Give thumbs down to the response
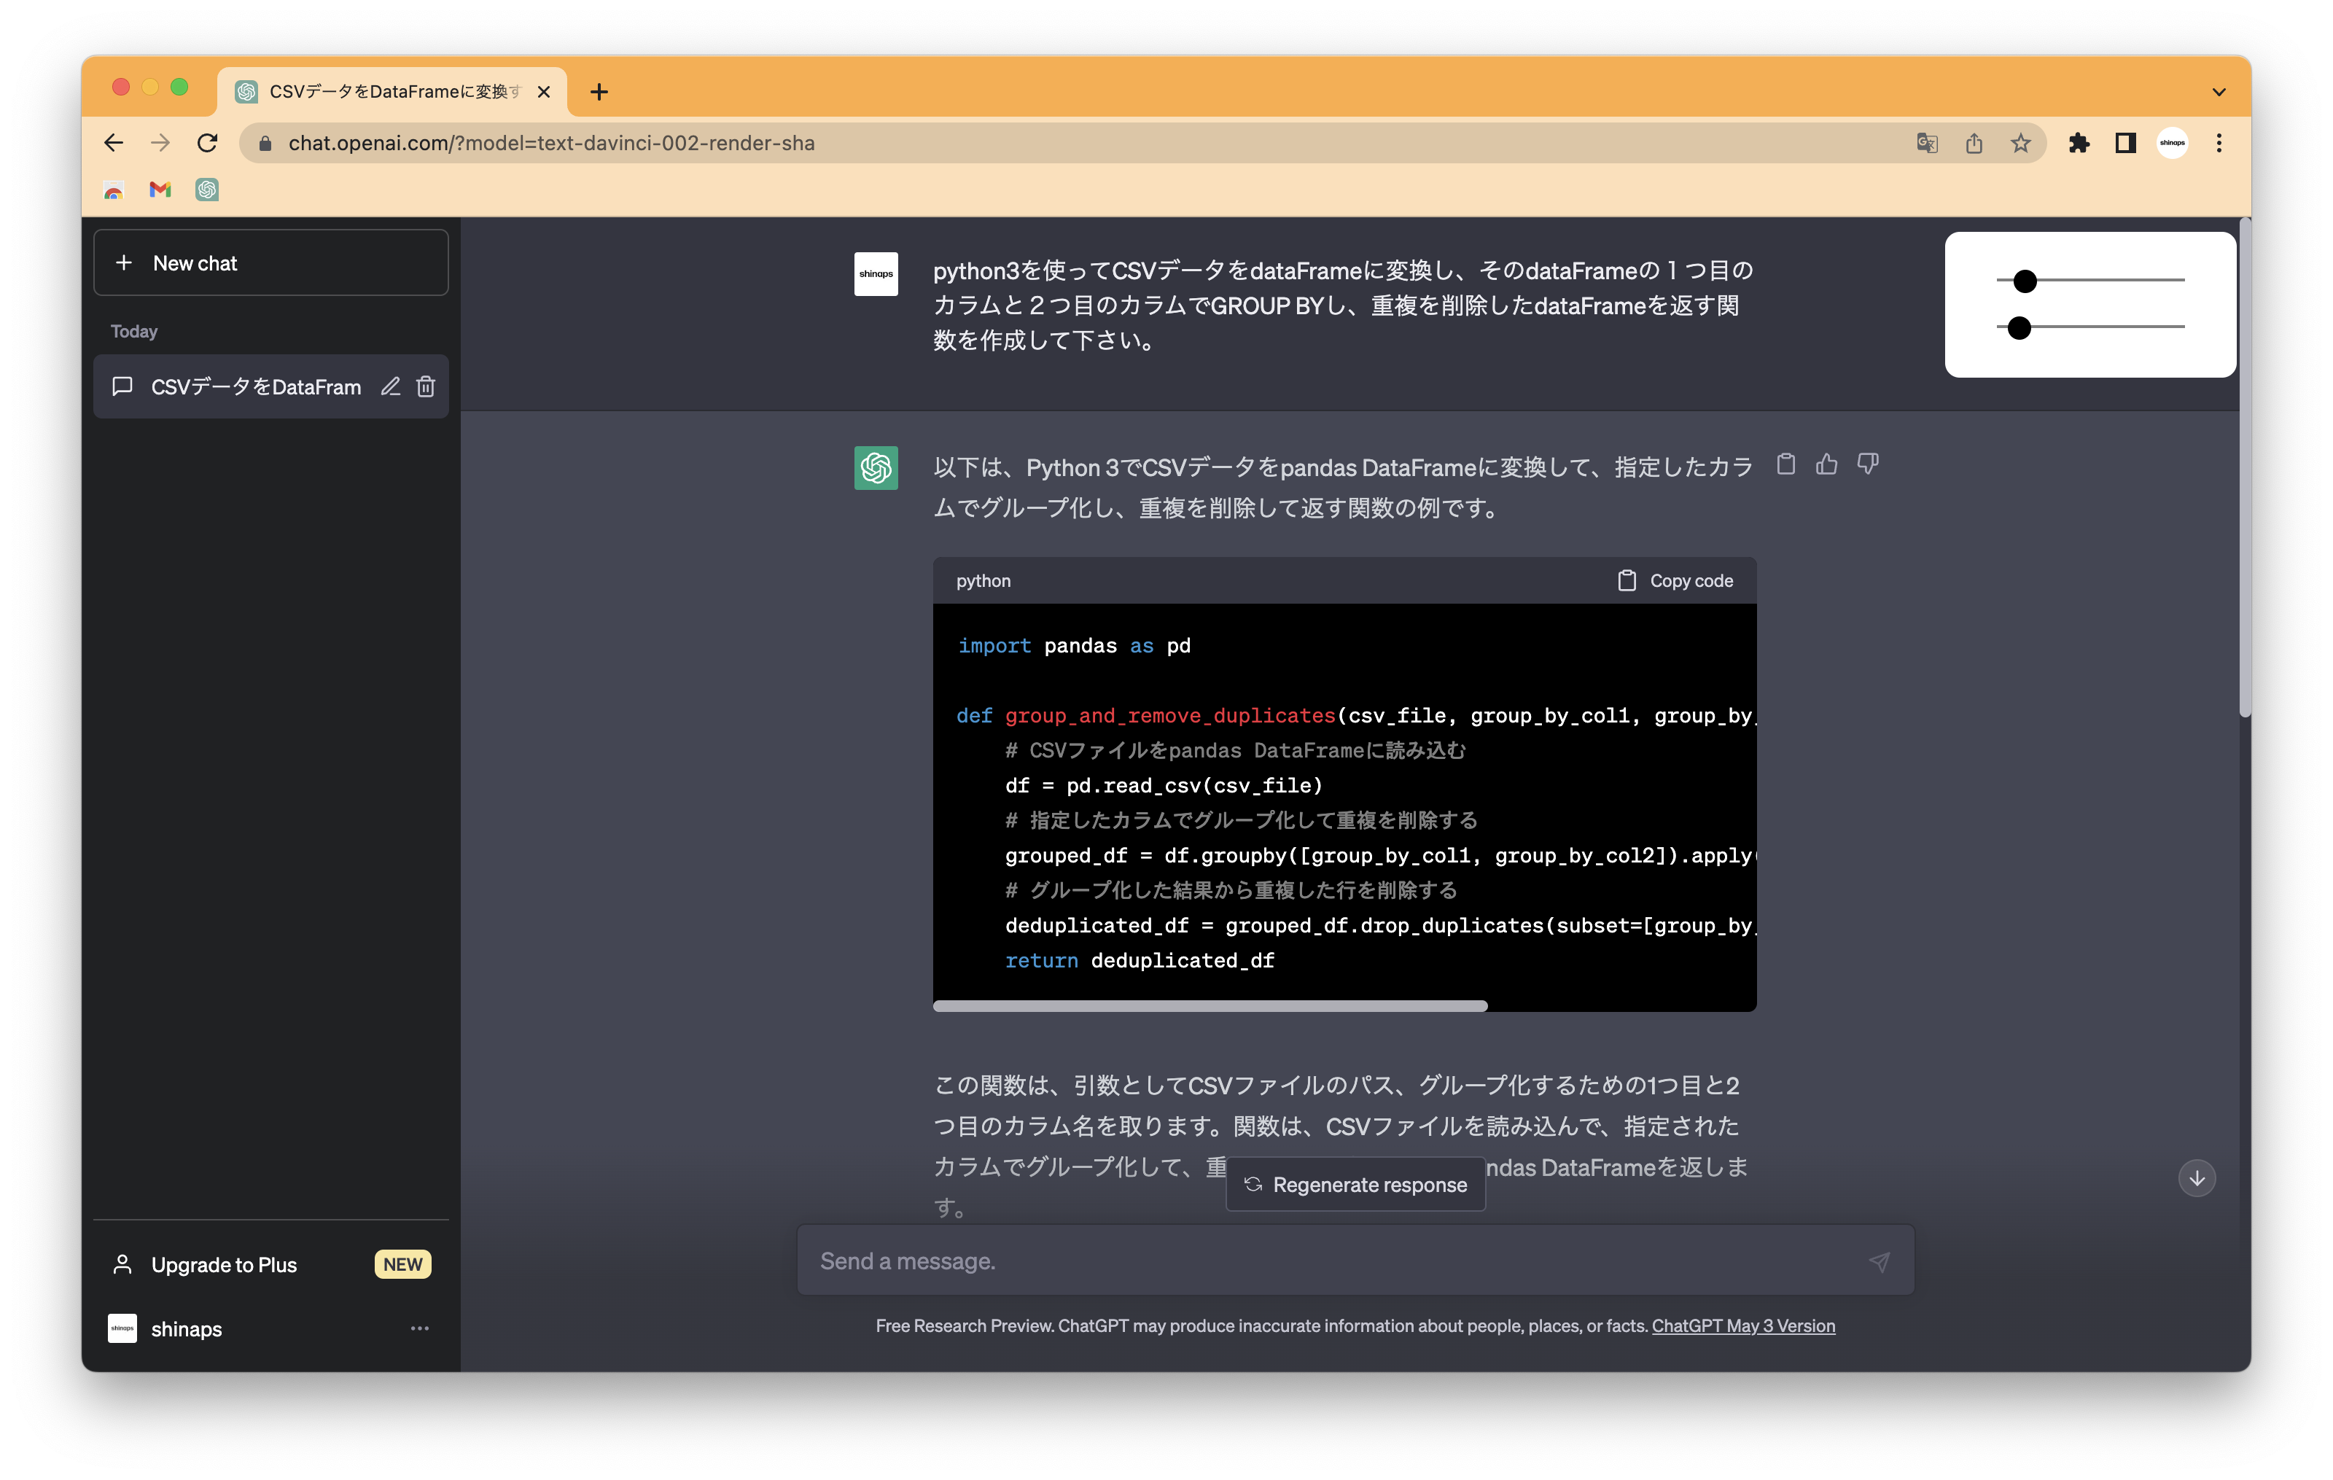This screenshot has width=2333, height=1480. click(1868, 464)
